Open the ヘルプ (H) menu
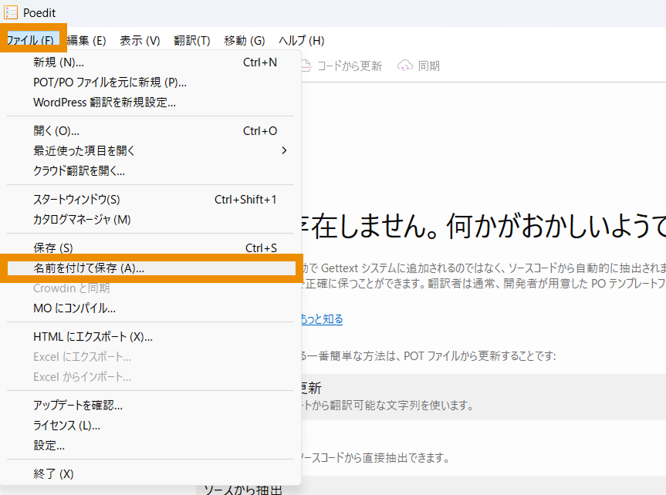The width and height of the screenshot is (666, 495). [x=301, y=41]
